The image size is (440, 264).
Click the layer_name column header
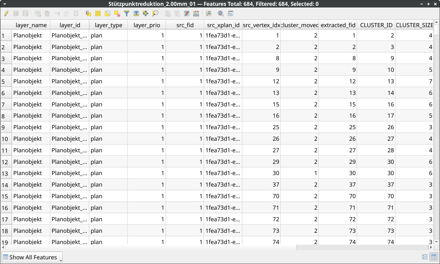pos(31,25)
